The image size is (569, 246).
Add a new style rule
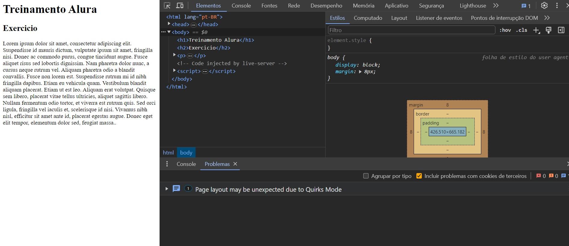[x=537, y=30]
